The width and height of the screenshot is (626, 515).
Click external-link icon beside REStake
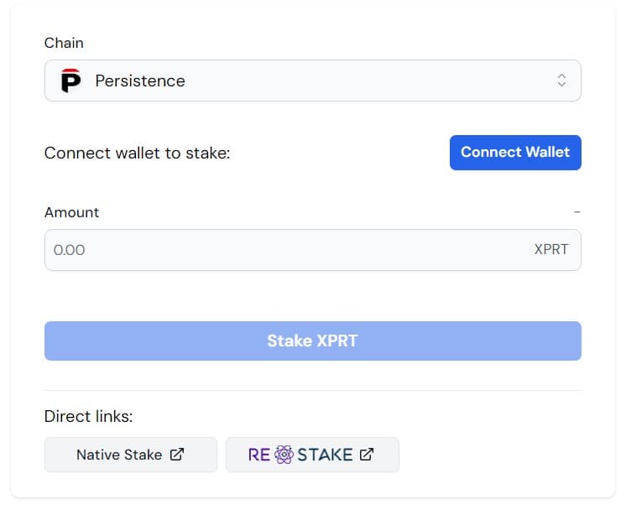367,455
